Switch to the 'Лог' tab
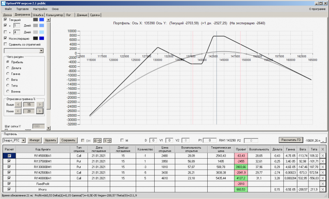Screen dimensions: 329x199 [x=69, y=15]
